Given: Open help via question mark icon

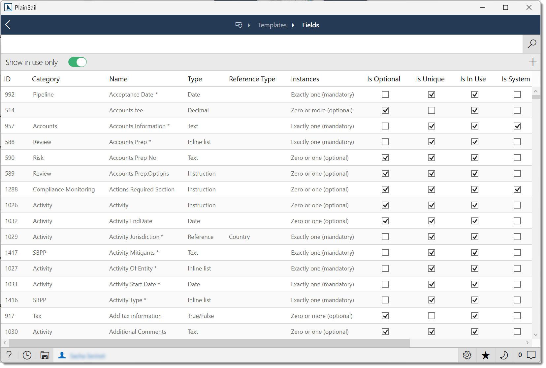Looking at the screenshot, I should [9, 355].
